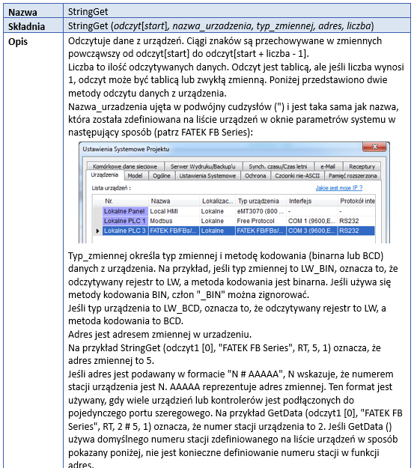This screenshot has height=468, width=414.
Task: Click the 'Lista urządzeń :' label
Action: (x=111, y=188)
